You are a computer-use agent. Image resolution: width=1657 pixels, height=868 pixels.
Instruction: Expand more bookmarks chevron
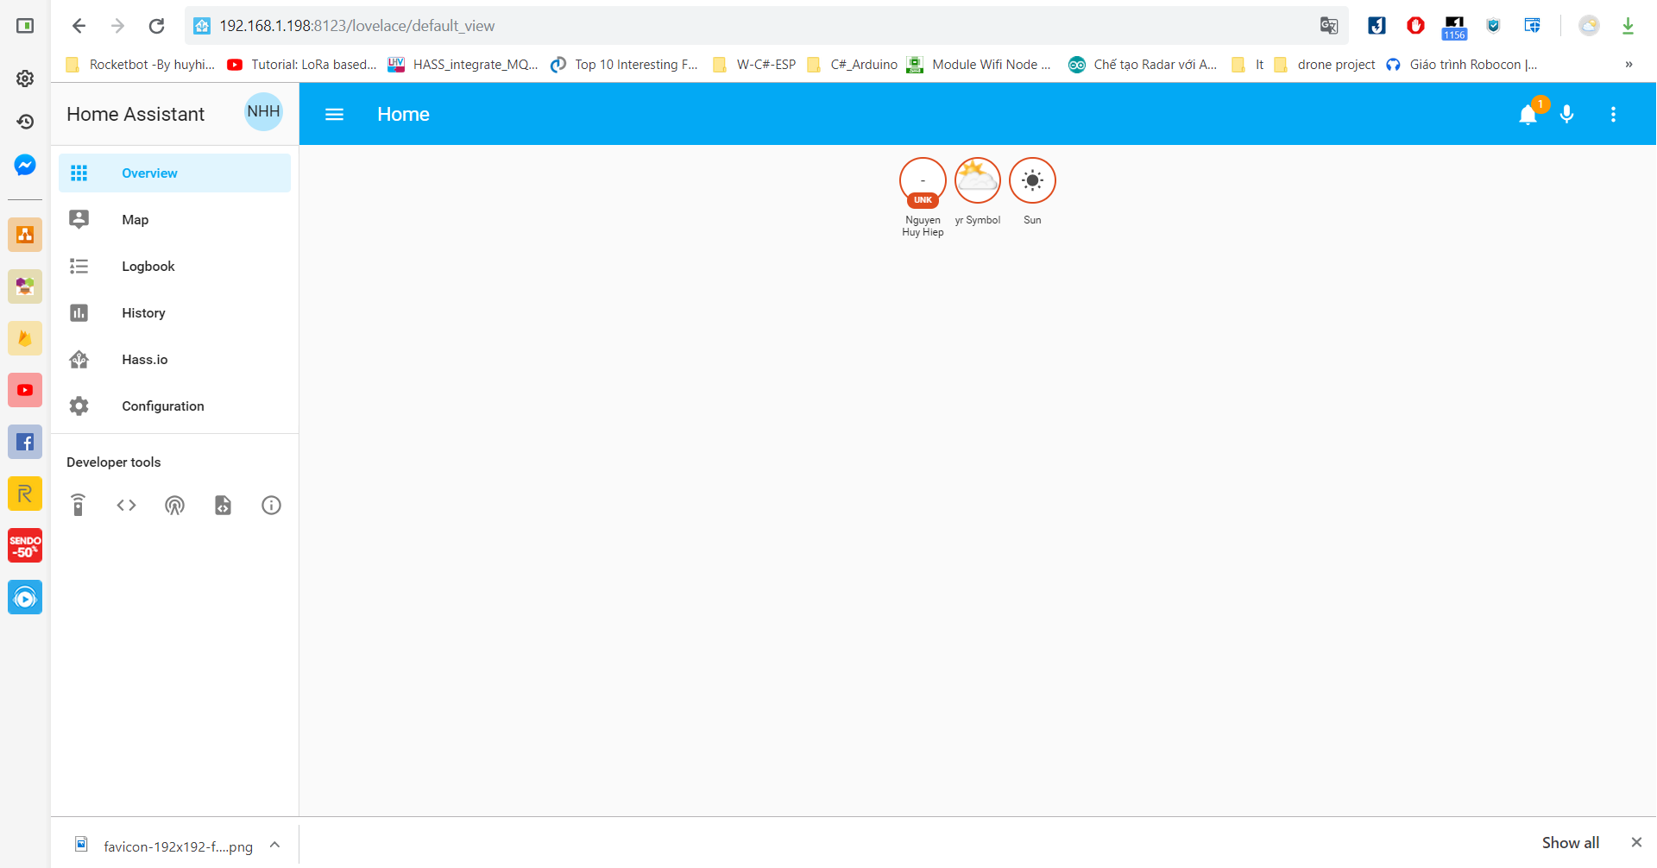coord(1629,65)
